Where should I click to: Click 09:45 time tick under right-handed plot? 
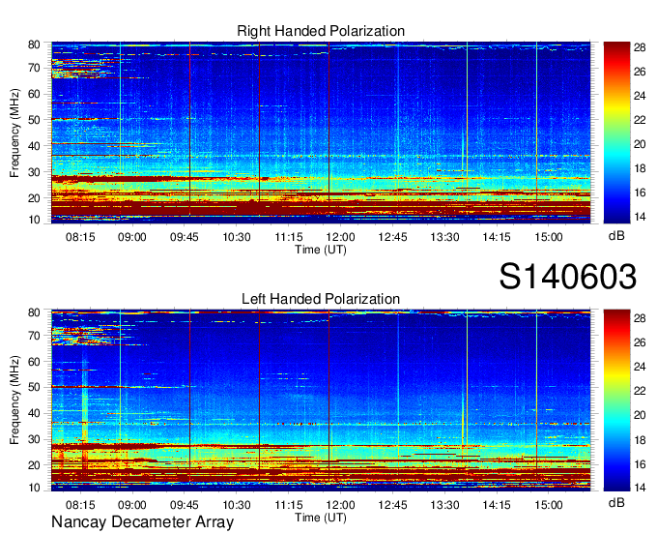[185, 237]
